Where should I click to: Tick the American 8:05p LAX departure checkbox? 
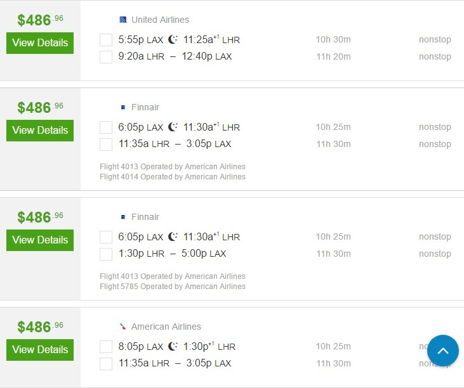[106, 347]
